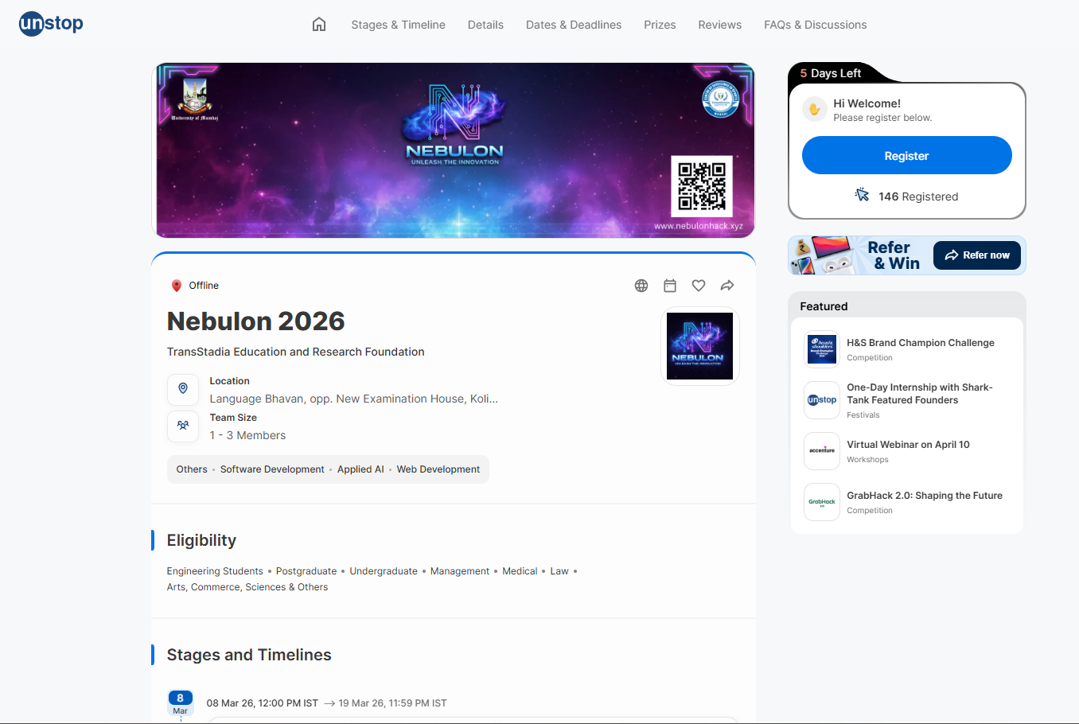Click the location pin icon beside Location
The height and width of the screenshot is (724, 1079).
click(x=183, y=389)
